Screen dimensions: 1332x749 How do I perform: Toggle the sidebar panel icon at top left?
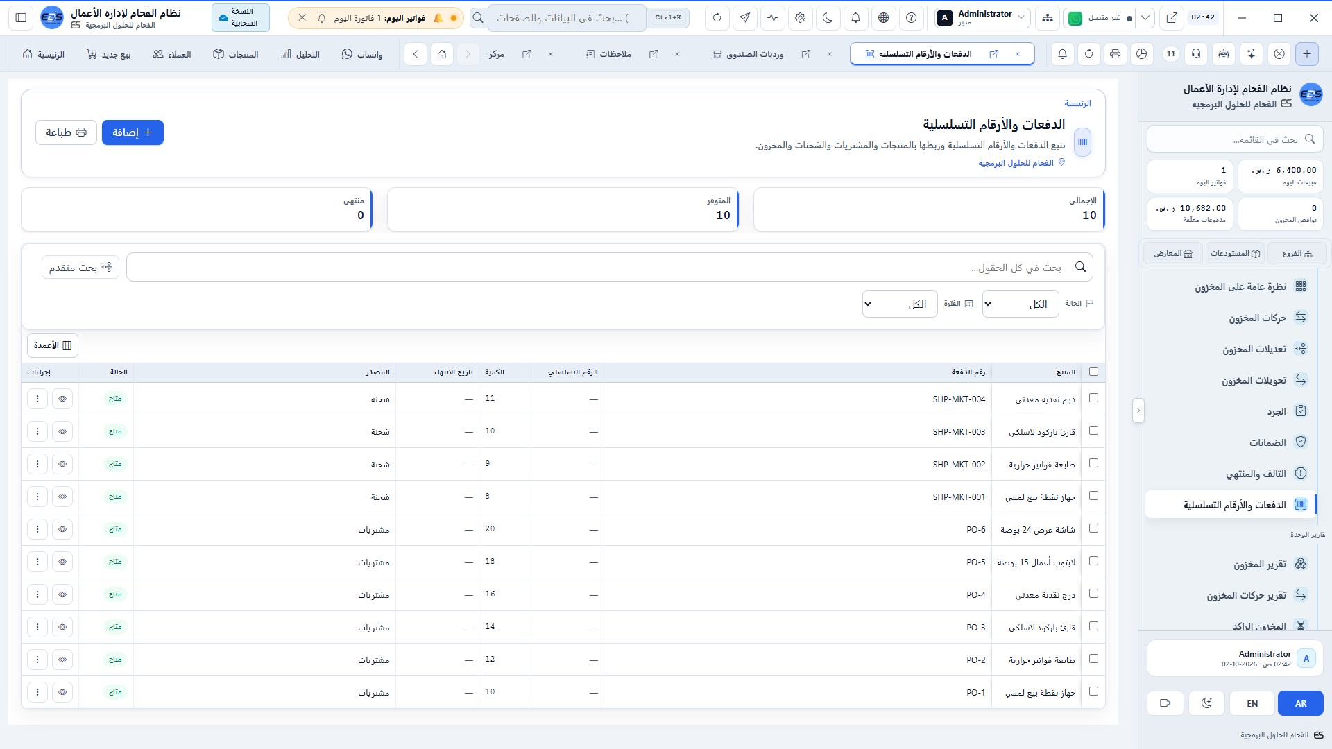(x=21, y=18)
